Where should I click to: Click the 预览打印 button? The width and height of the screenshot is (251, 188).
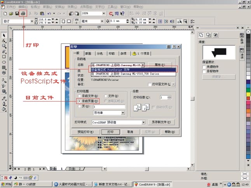pos(84,132)
